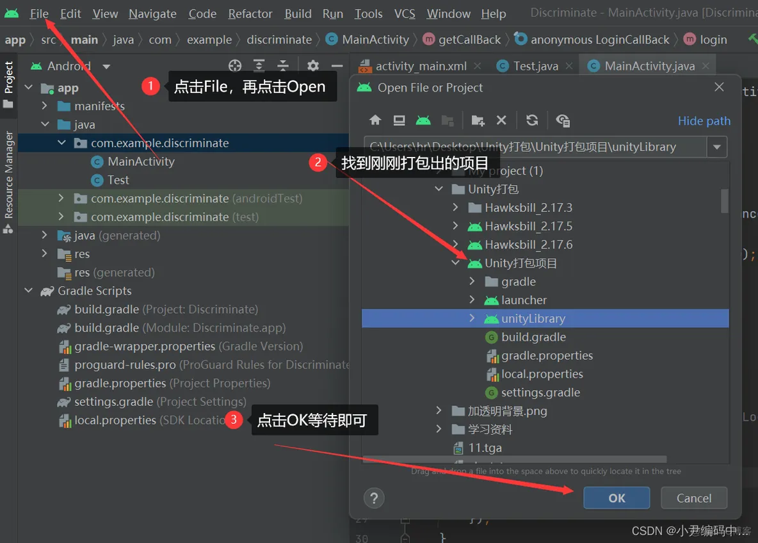Toggle show hidden files icon in dialog
This screenshot has width=758, height=543.
[x=563, y=120]
